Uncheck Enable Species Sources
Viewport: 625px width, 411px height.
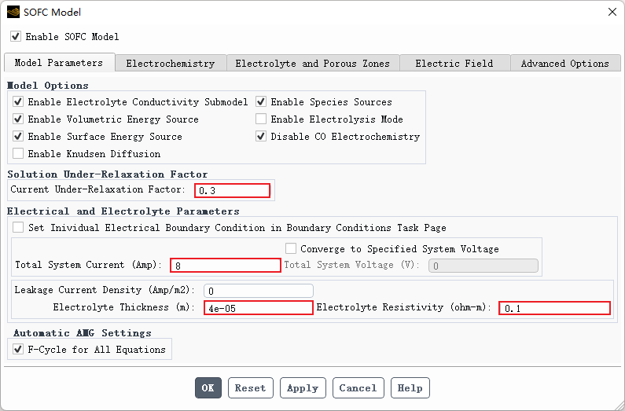click(x=261, y=102)
